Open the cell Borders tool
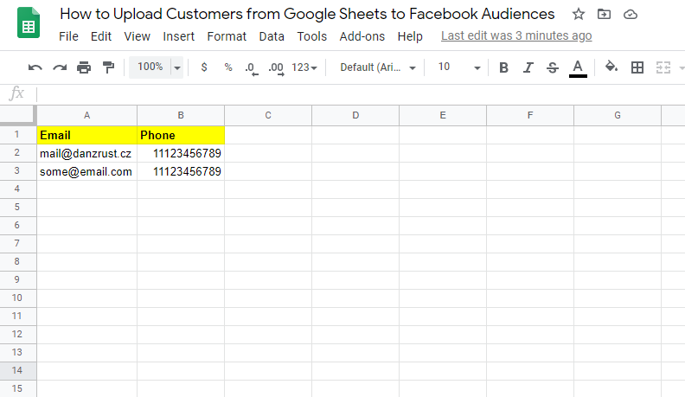 (637, 67)
